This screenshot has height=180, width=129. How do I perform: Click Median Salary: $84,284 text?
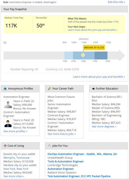(x=106, y=104)
